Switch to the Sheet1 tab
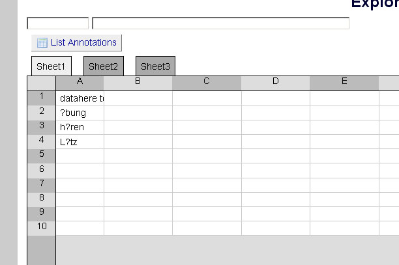Image resolution: width=399 pixels, height=265 pixels. pyautogui.click(x=52, y=66)
